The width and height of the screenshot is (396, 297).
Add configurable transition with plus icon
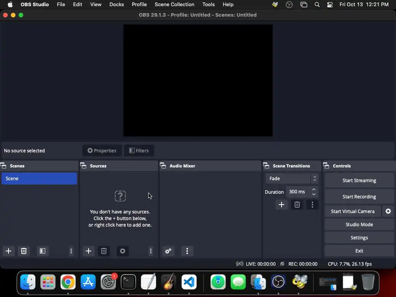[282, 205]
